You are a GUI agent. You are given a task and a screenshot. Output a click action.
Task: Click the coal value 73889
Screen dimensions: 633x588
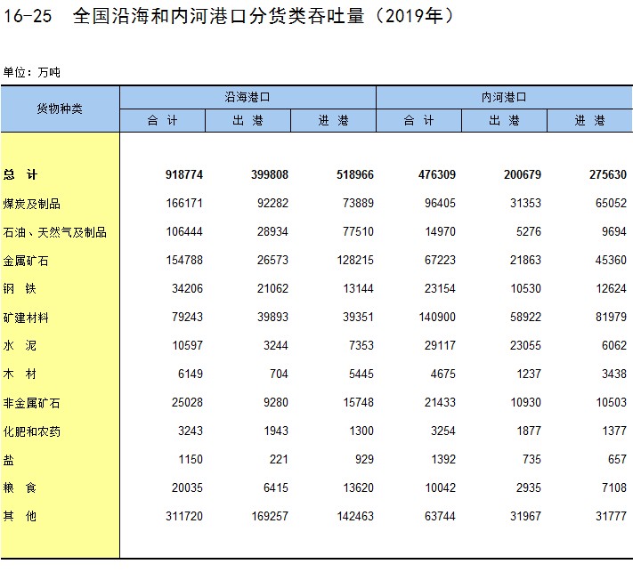coord(359,203)
